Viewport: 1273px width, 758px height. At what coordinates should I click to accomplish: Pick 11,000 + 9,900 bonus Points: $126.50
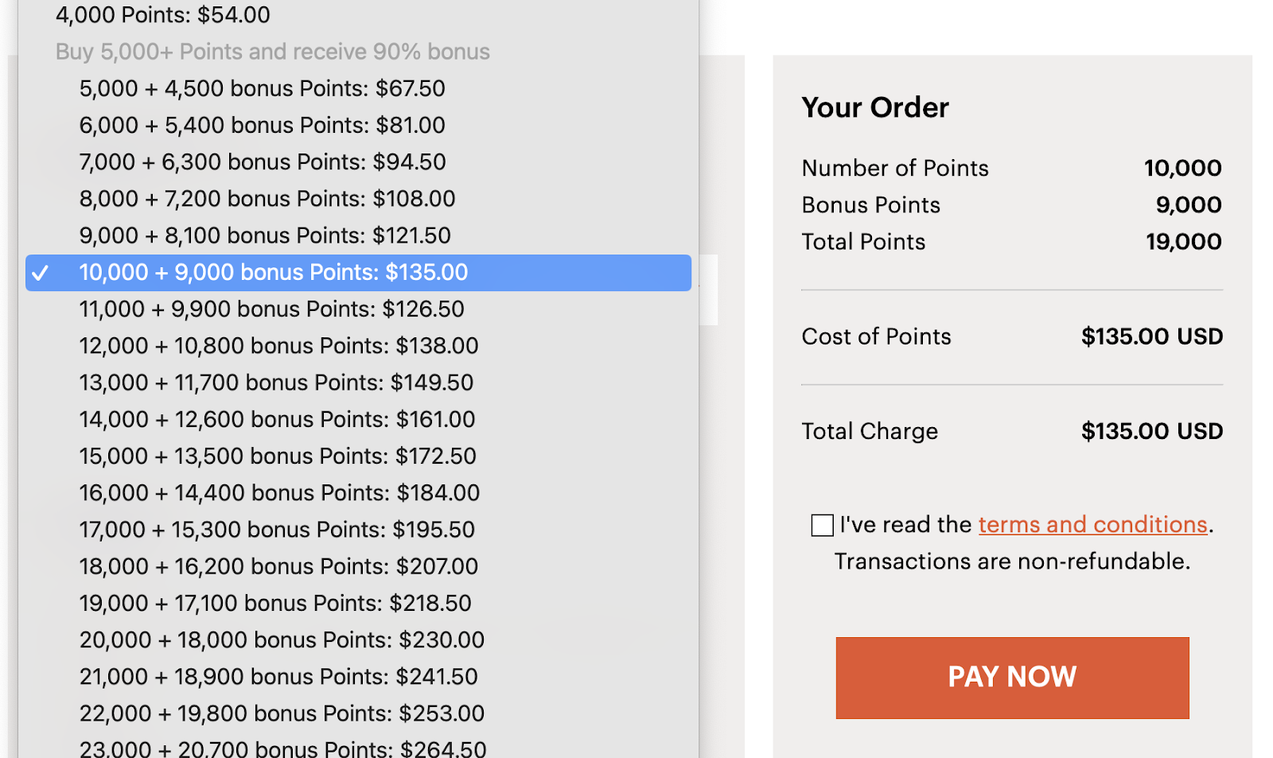[271, 309]
